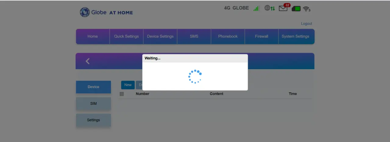Click the Number column header
This screenshot has height=142, width=390.
pos(143,94)
